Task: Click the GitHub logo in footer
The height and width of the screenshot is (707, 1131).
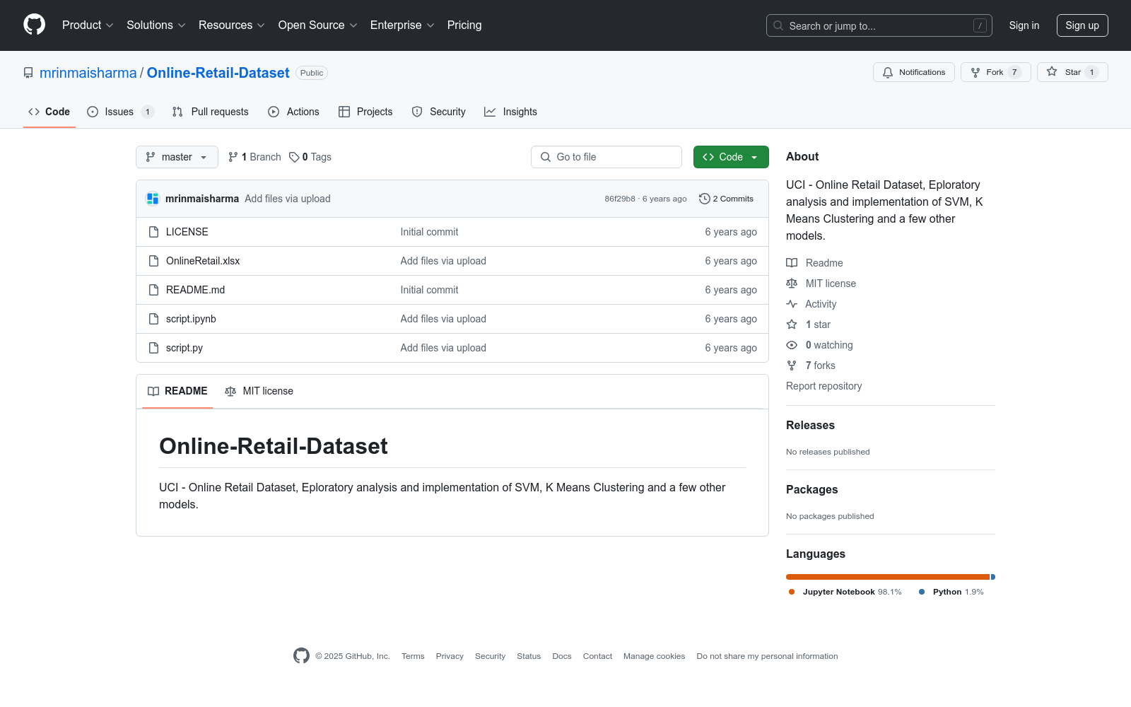Action: click(301, 656)
